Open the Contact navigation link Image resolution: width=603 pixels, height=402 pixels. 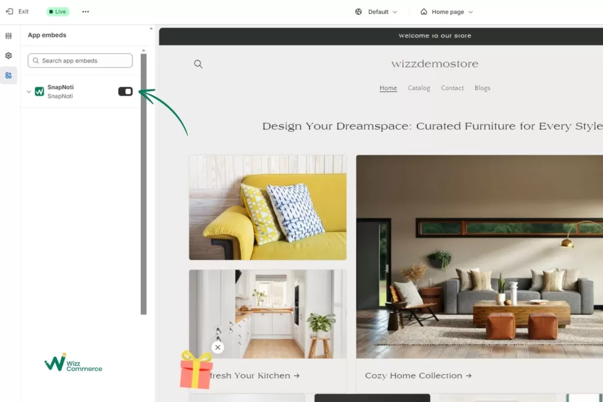(452, 88)
